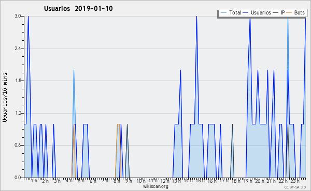Click the y-axis value 1.2

click(18, 113)
